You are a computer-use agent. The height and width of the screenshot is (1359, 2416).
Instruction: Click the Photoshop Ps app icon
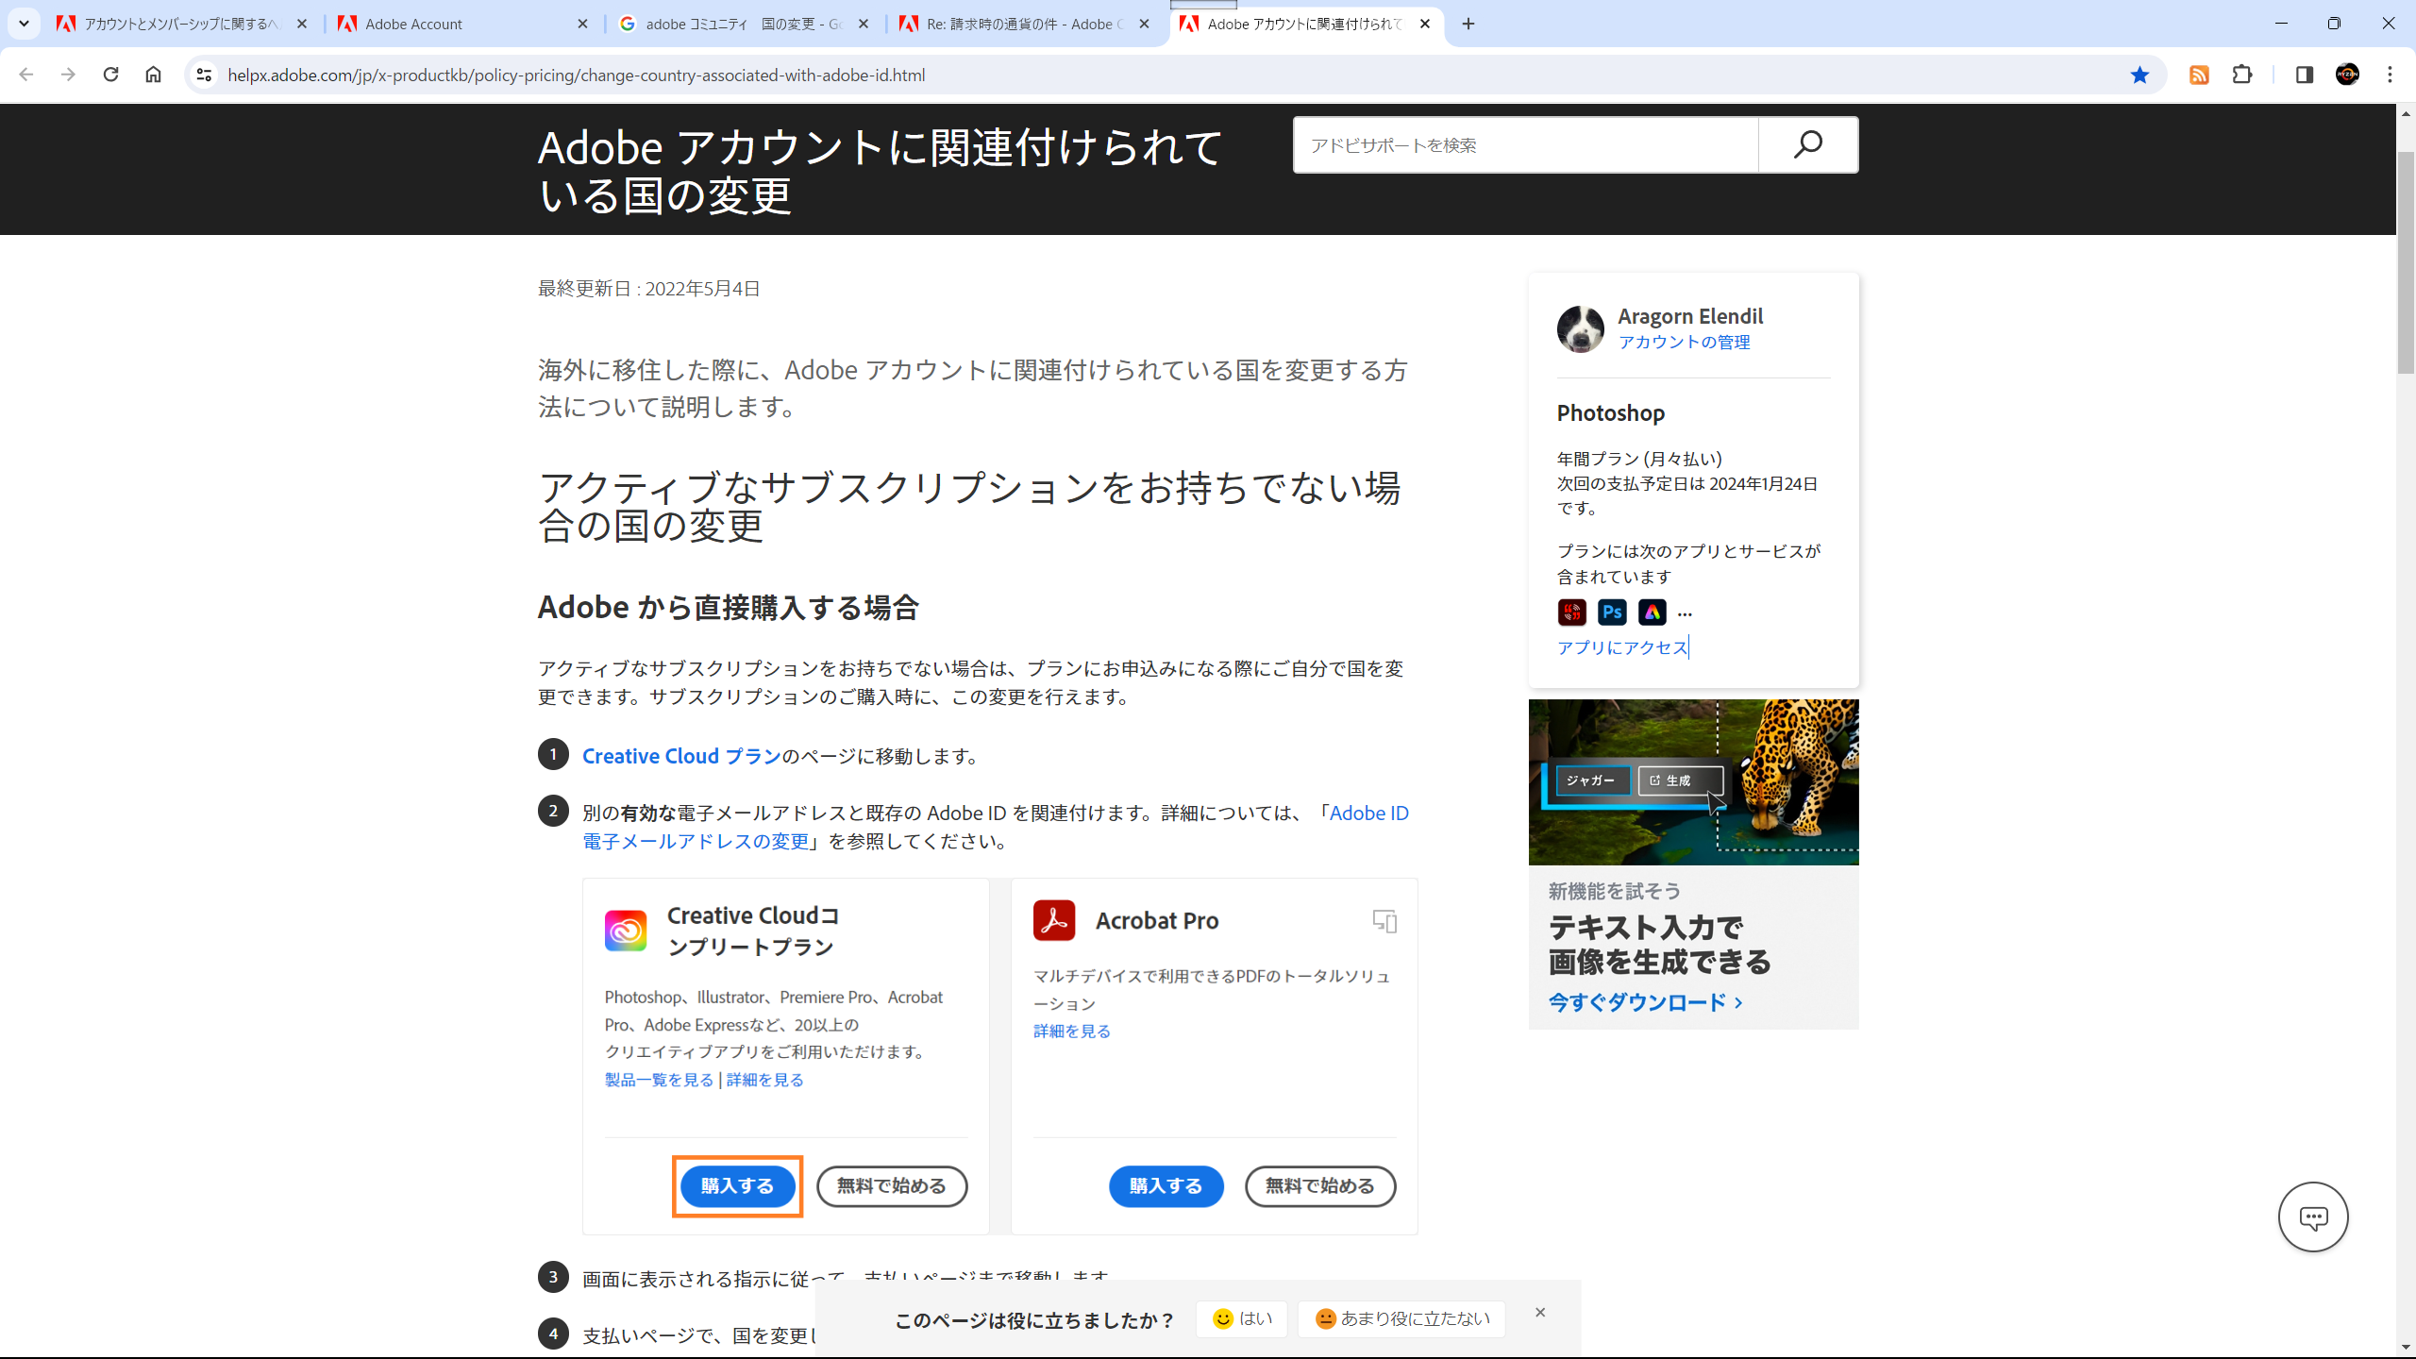[x=1612, y=612]
